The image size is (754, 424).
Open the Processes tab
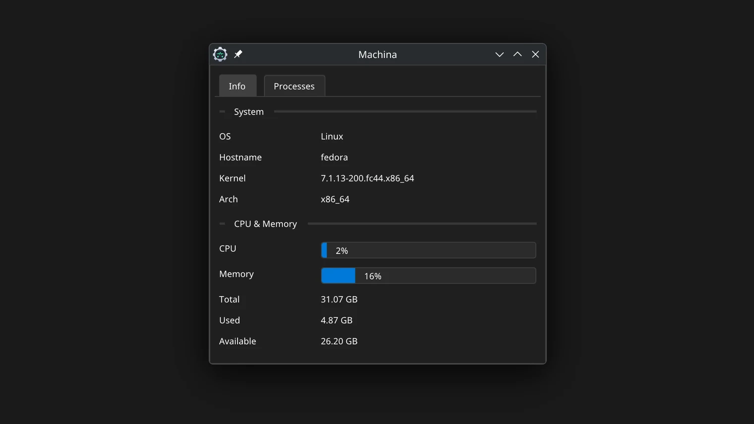294,86
